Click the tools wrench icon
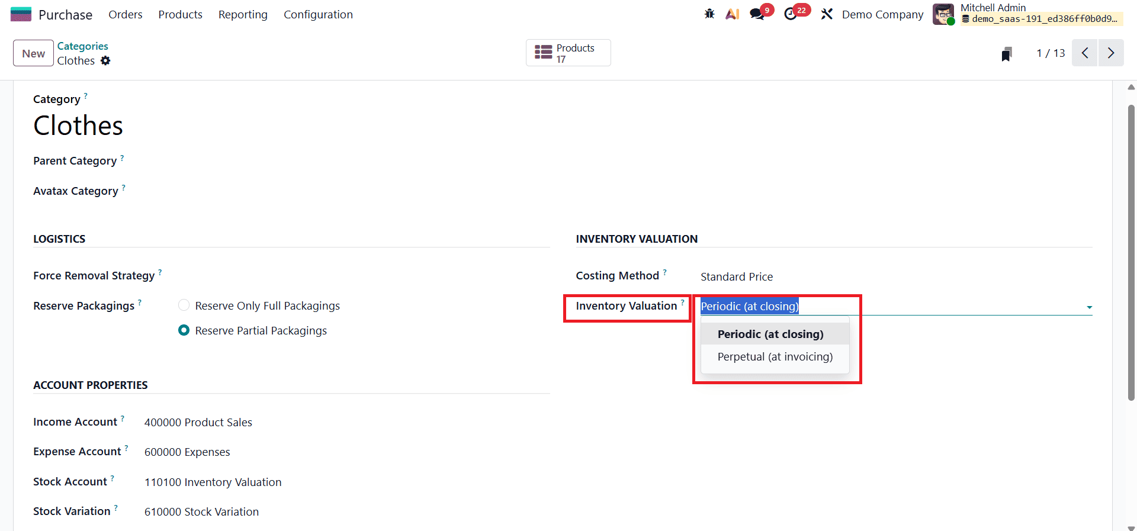The height and width of the screenshot is (531, 1137). (x=827, y=14)
